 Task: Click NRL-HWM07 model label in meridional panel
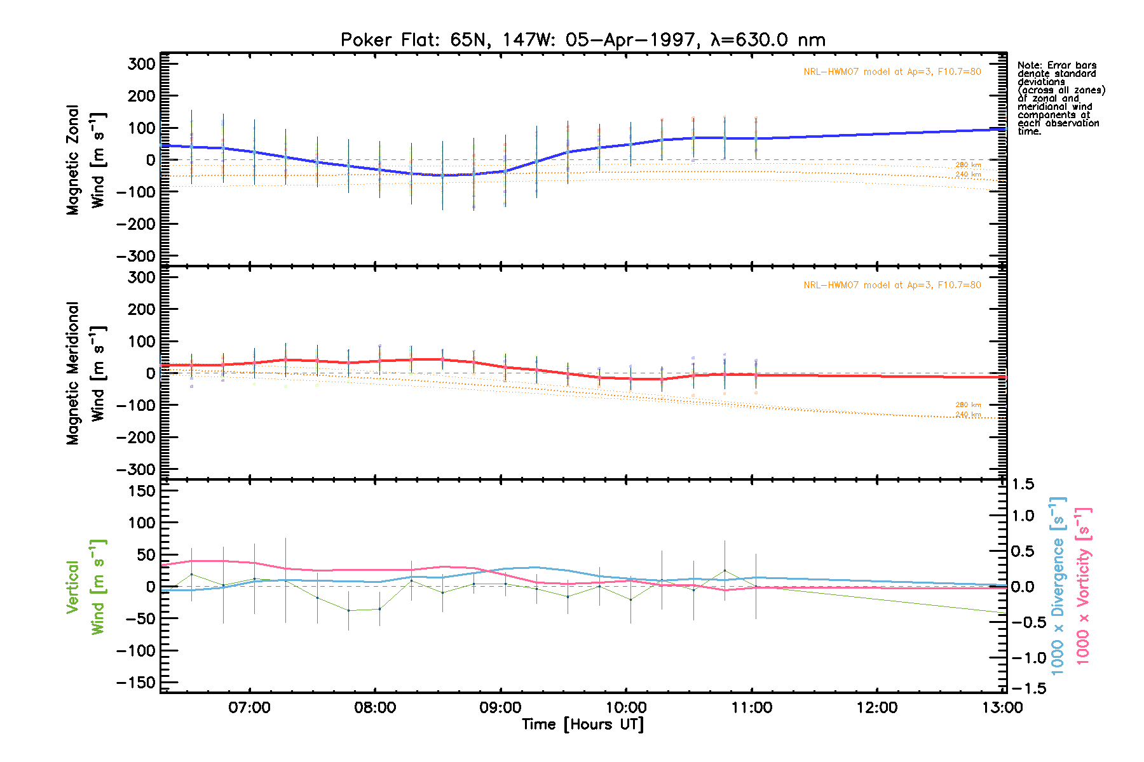(x=892, y=285)
